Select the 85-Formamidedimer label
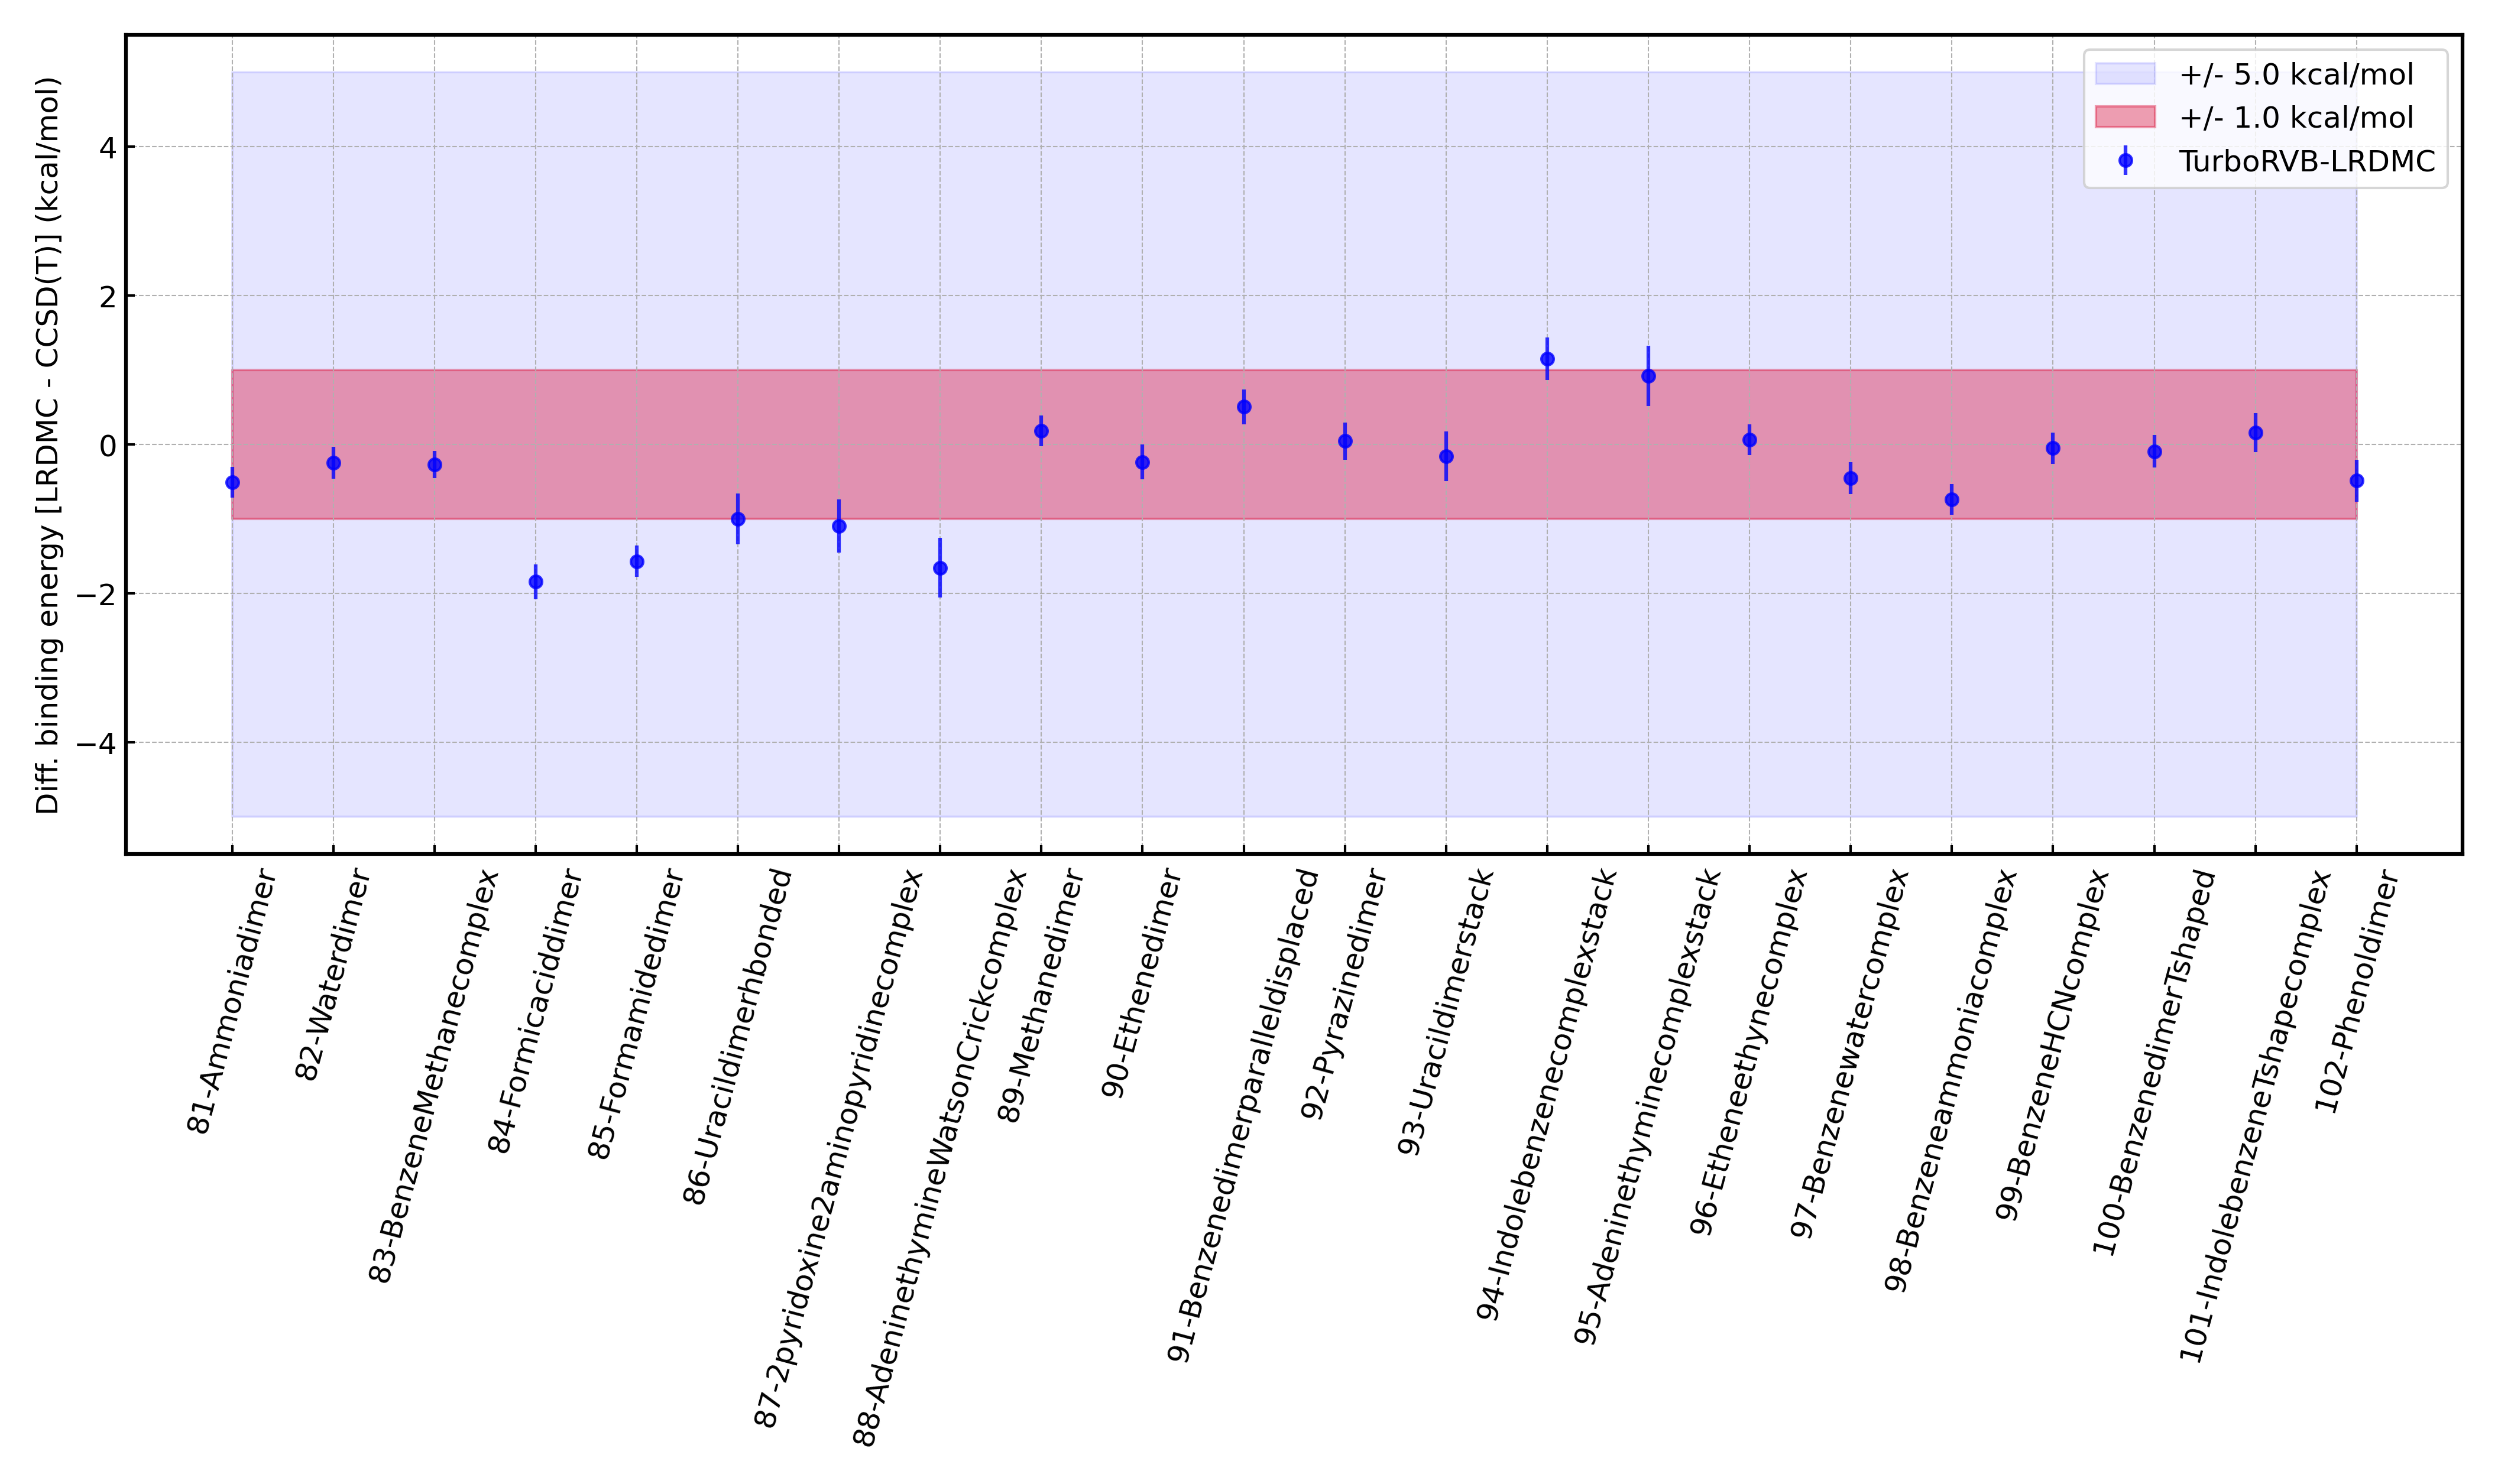Image resolution: width=2498 pixels, height=1484 pixels. click(x=635, y=1015)
